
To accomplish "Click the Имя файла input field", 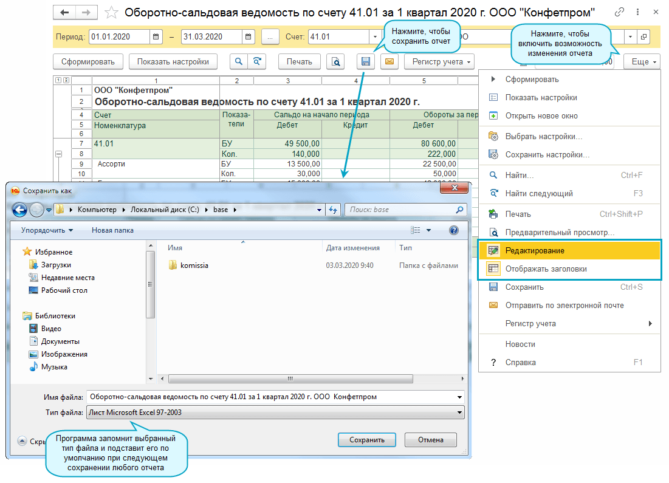I will click(275, 397).
